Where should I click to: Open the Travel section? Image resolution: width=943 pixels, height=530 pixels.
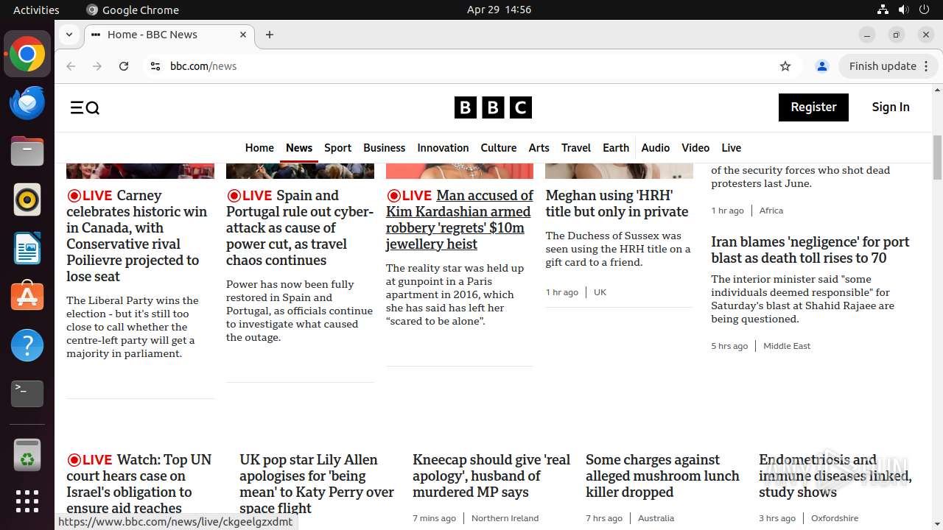(576, 148)
